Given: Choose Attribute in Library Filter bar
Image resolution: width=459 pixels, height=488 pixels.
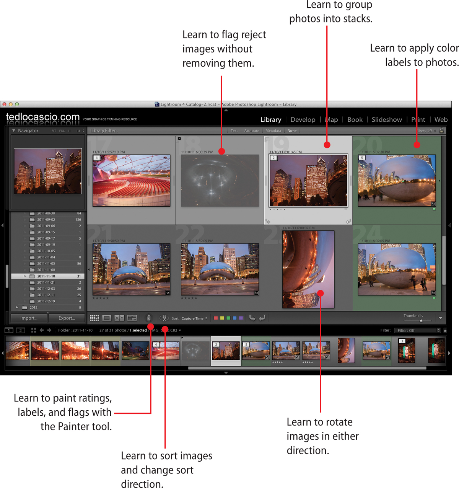Looking at the screenshot, I should point(252,131).
